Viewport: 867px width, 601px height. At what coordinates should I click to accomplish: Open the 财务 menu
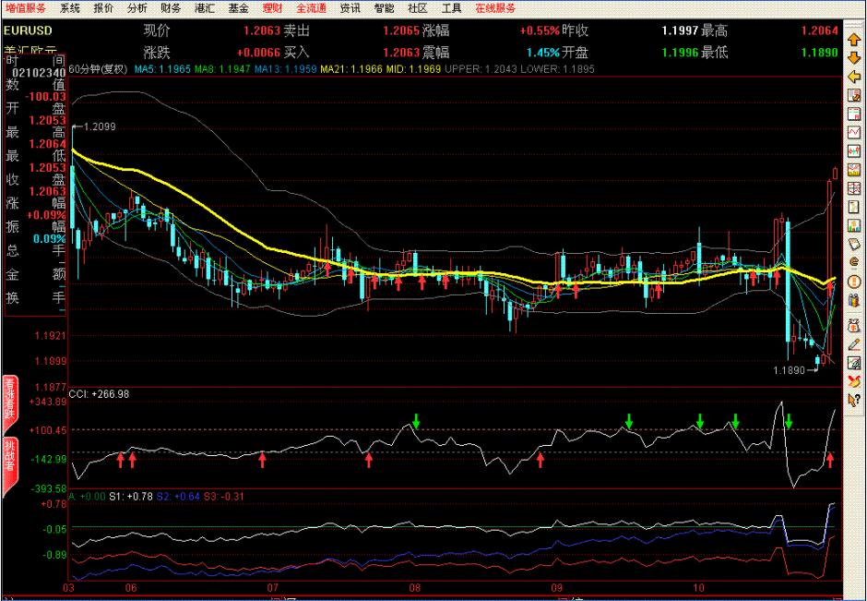point(171,8)
